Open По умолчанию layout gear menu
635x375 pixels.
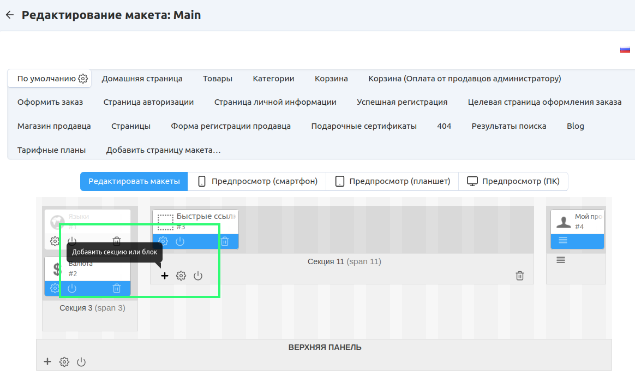tap(83, 79)
